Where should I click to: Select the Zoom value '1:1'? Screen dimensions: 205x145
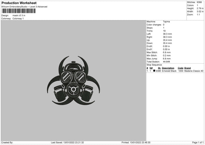pos(198,15)
